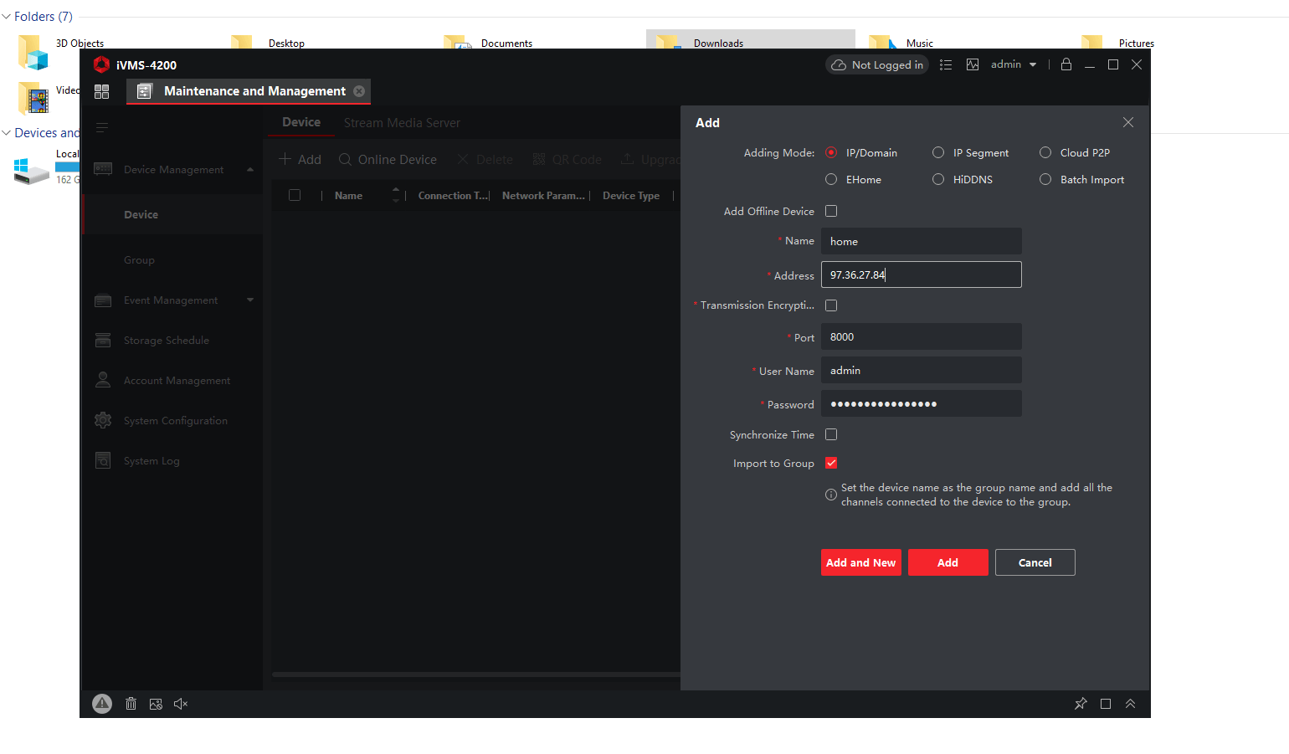Expand the admin user dropdown
Image resolution: width=1289 pixels, height=754 pixels.
point(1014,64)
